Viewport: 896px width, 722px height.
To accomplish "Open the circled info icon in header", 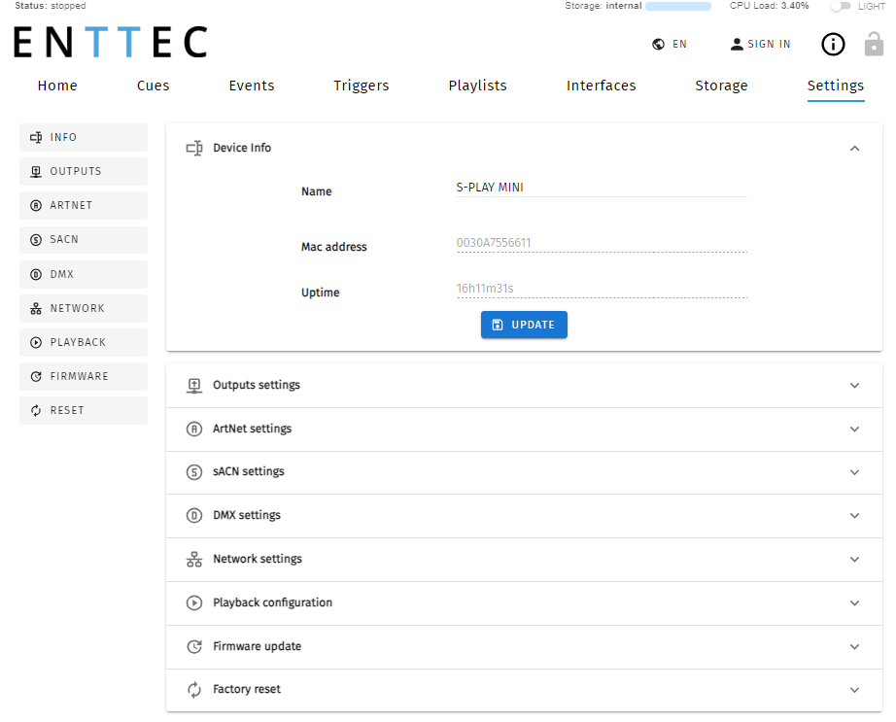I will coord(833,44).
